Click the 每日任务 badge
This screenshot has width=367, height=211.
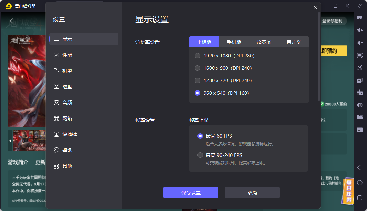pos(349,191)
